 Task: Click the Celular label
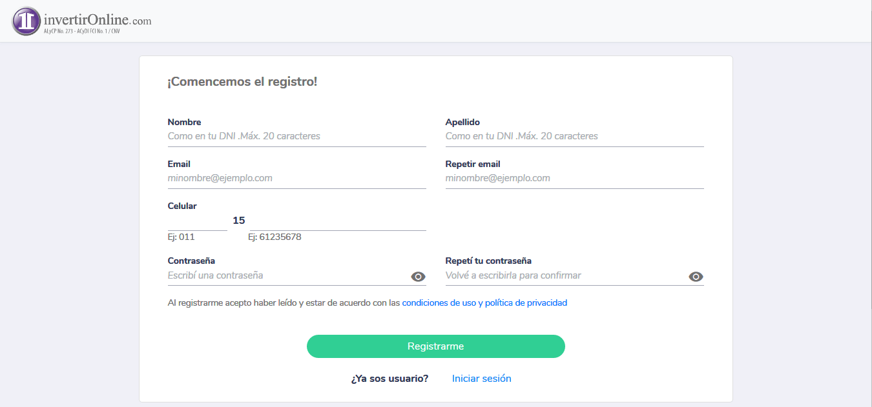point(182,205)
